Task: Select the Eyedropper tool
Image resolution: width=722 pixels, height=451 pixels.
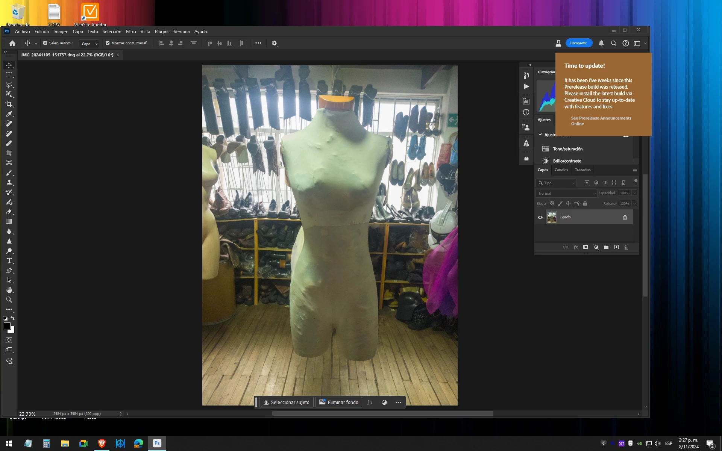Action: (9, 114)
